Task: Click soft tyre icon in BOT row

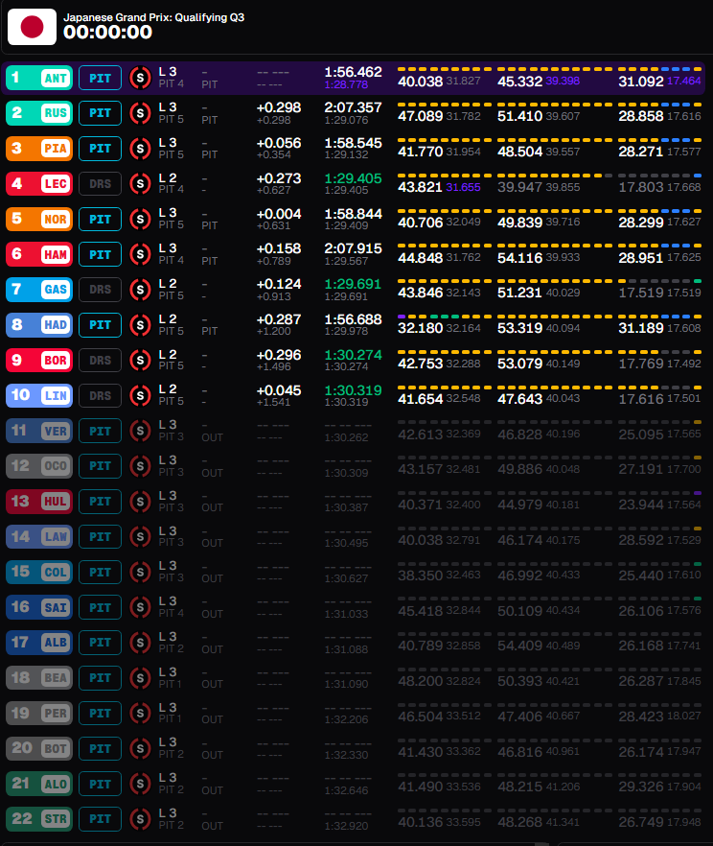Action: pos(140,749)
